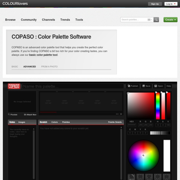Click the Name this palette field

tap(73, 86)
